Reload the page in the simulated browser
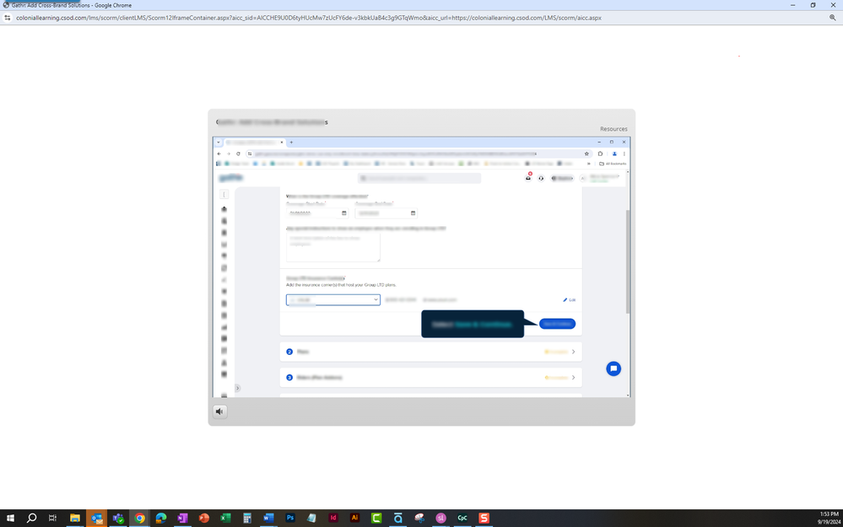This screenshot has height=527, width=843. click(x=238, y=153)
